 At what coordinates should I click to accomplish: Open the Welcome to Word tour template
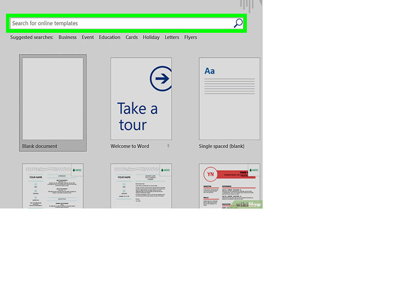pos(141,103)
